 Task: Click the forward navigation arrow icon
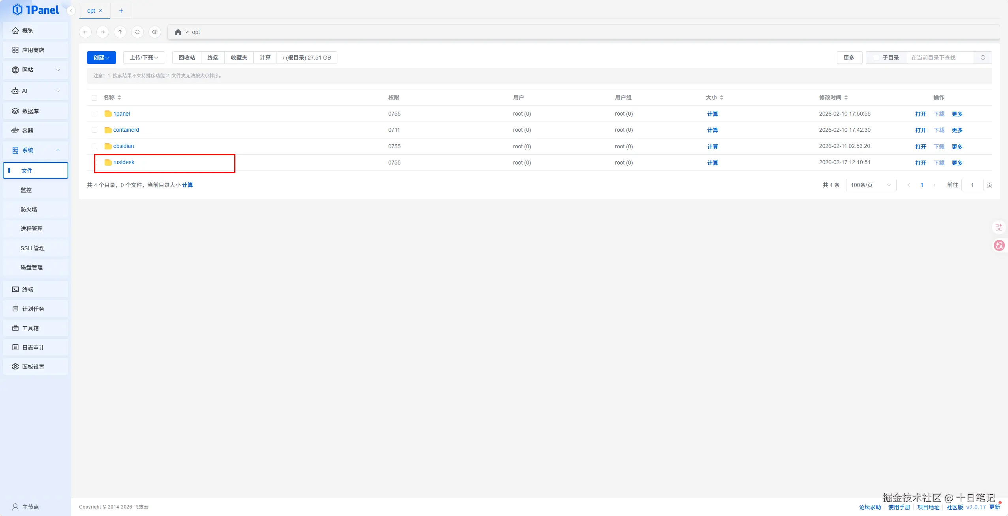103,32
